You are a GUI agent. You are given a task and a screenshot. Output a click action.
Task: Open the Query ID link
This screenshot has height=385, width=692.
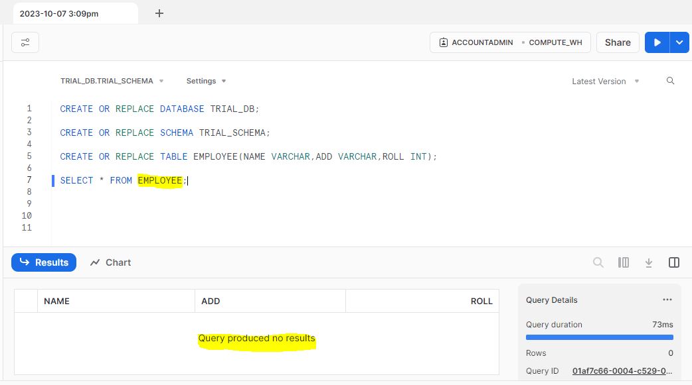tap(622, 371)
